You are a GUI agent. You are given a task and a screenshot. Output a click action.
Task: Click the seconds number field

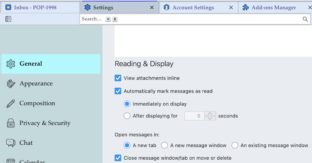[195, 116]
